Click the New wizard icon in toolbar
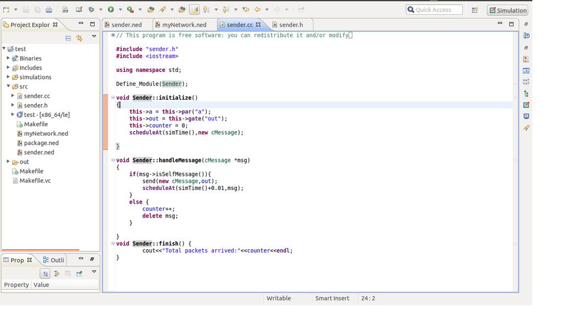This screenshot has width=563, height=313. 7,10
